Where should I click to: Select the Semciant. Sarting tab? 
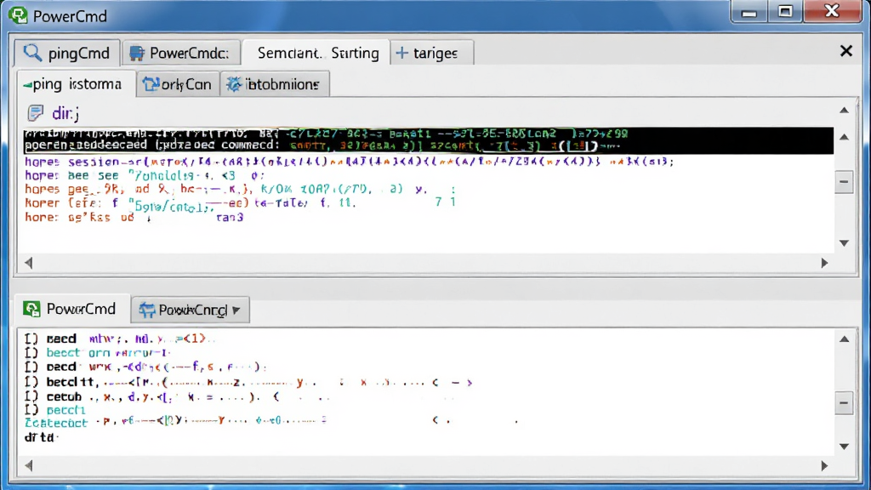(x=316, y=53)
